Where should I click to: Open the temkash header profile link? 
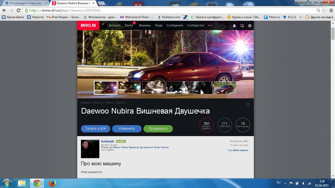click(114, 25)
